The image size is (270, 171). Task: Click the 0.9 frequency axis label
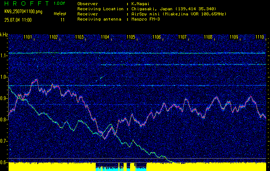[x=3, y=98]
